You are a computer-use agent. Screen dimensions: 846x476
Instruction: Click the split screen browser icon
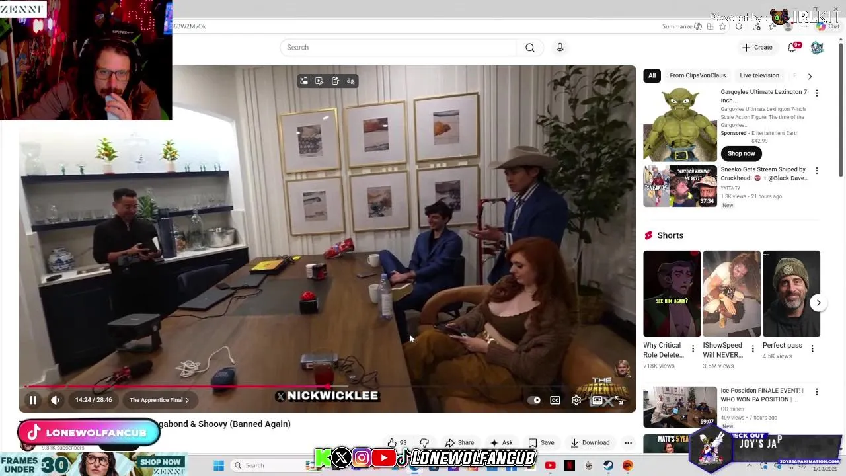click(x=710, y=26)
